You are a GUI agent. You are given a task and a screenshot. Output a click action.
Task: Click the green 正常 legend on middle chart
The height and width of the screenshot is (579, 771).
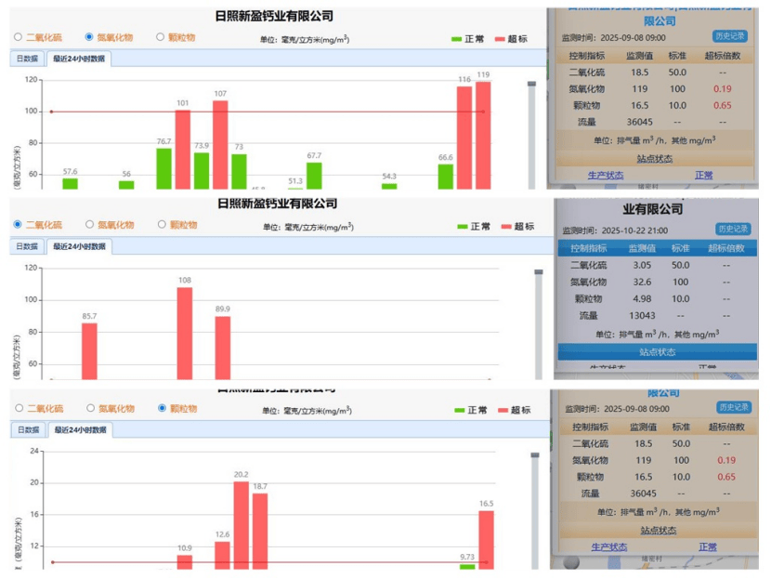click(x=463, y=225)
